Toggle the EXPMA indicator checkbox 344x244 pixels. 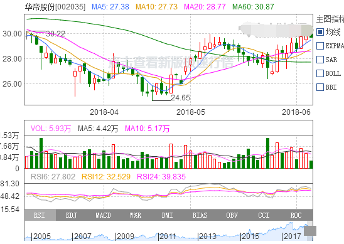320,46
